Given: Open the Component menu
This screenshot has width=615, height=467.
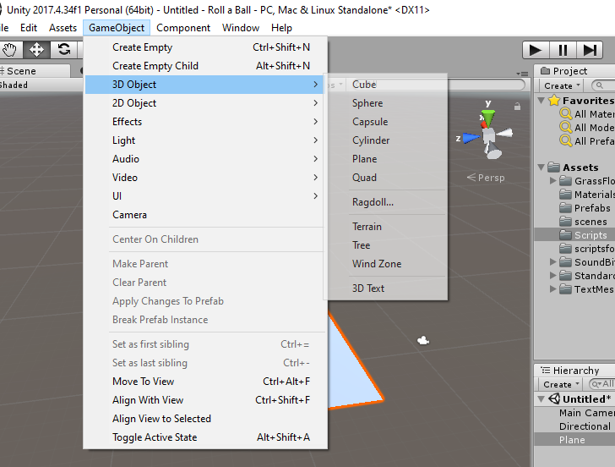Looking at the screenshot, I should [x=183, y=28].
